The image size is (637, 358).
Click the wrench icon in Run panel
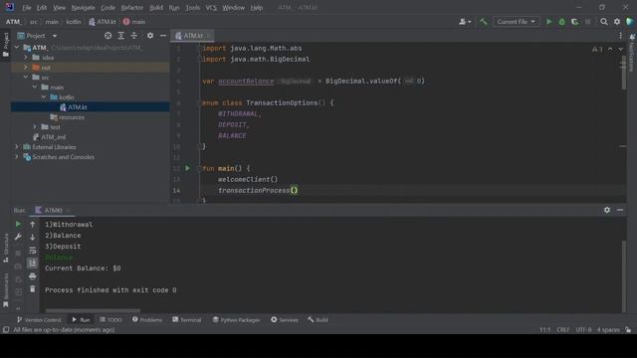click(x=18, y=237)
